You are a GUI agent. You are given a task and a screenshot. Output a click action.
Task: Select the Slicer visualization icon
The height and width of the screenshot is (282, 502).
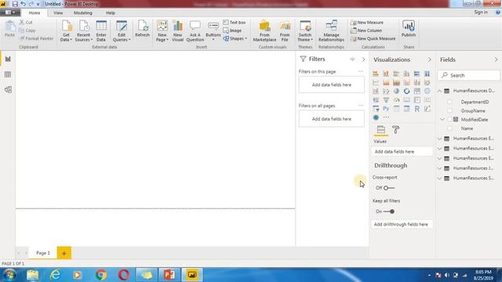pos(376,109)
